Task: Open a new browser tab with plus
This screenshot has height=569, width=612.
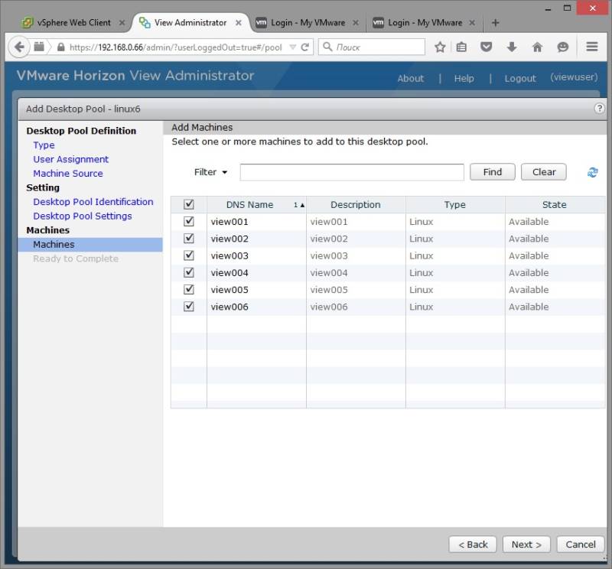Action: click(495, 23)
